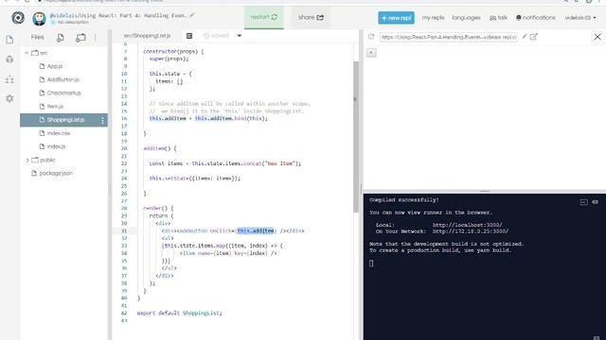Go to my repls link
The width and height of the screenshot is (606, 340).
[433, 18]
